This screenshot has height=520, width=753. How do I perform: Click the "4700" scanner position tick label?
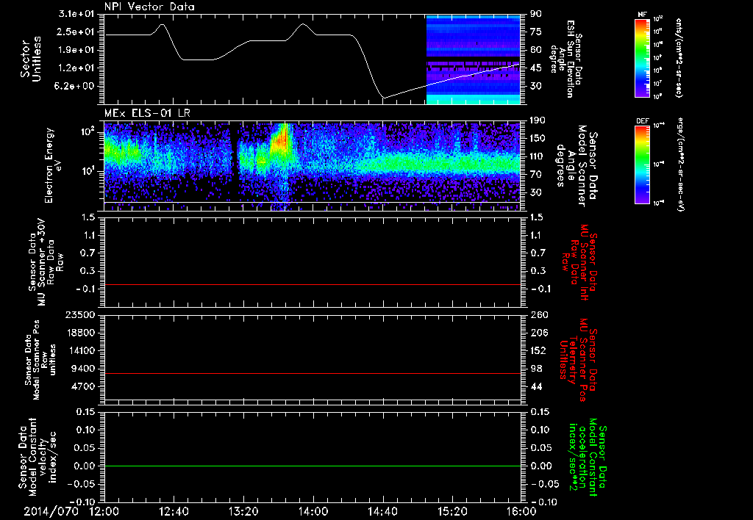(x=83, y=386)
